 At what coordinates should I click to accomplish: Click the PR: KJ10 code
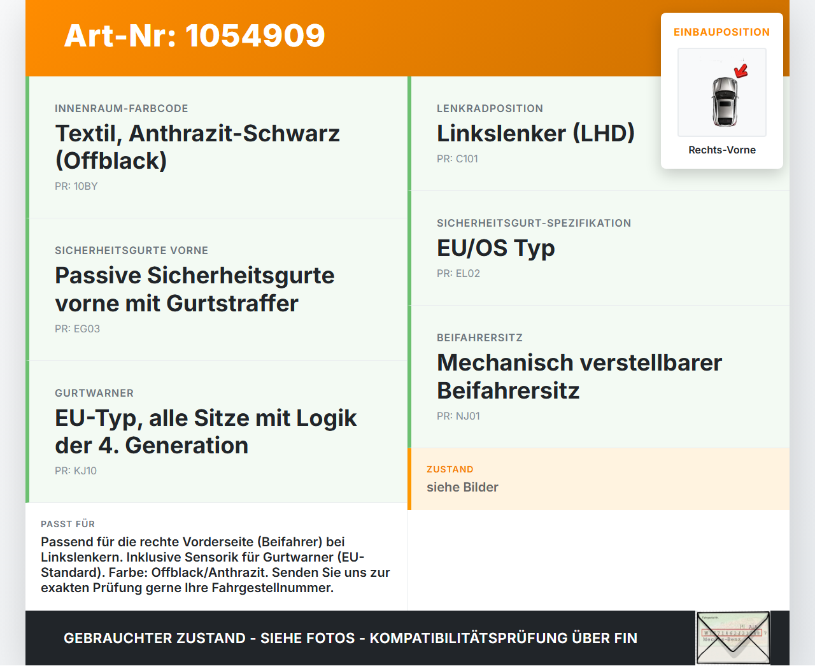[76, 471]
